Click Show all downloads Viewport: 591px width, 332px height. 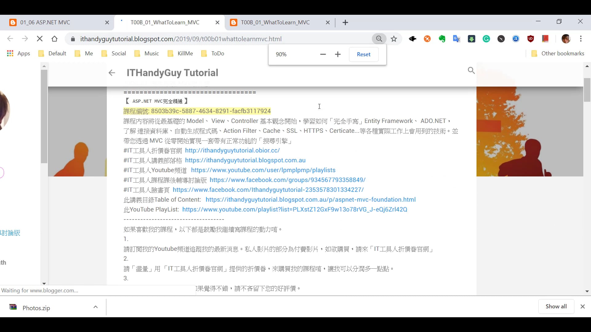pos(556,306)
